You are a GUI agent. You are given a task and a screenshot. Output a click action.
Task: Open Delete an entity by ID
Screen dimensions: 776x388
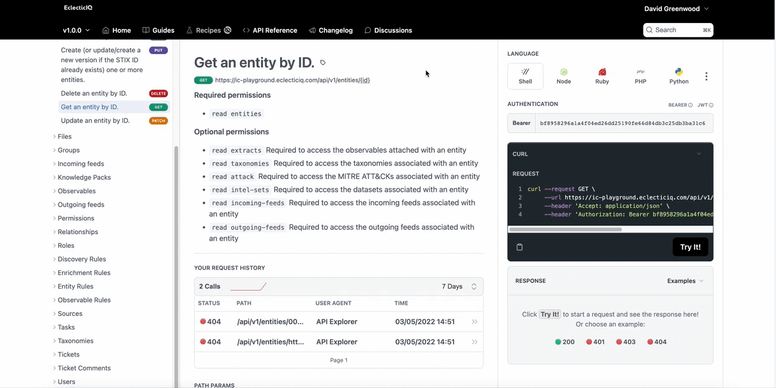(x=94, y=93)
